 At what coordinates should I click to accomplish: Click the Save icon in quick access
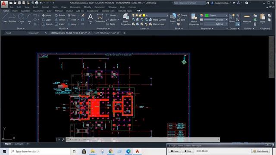coord(19,3)
